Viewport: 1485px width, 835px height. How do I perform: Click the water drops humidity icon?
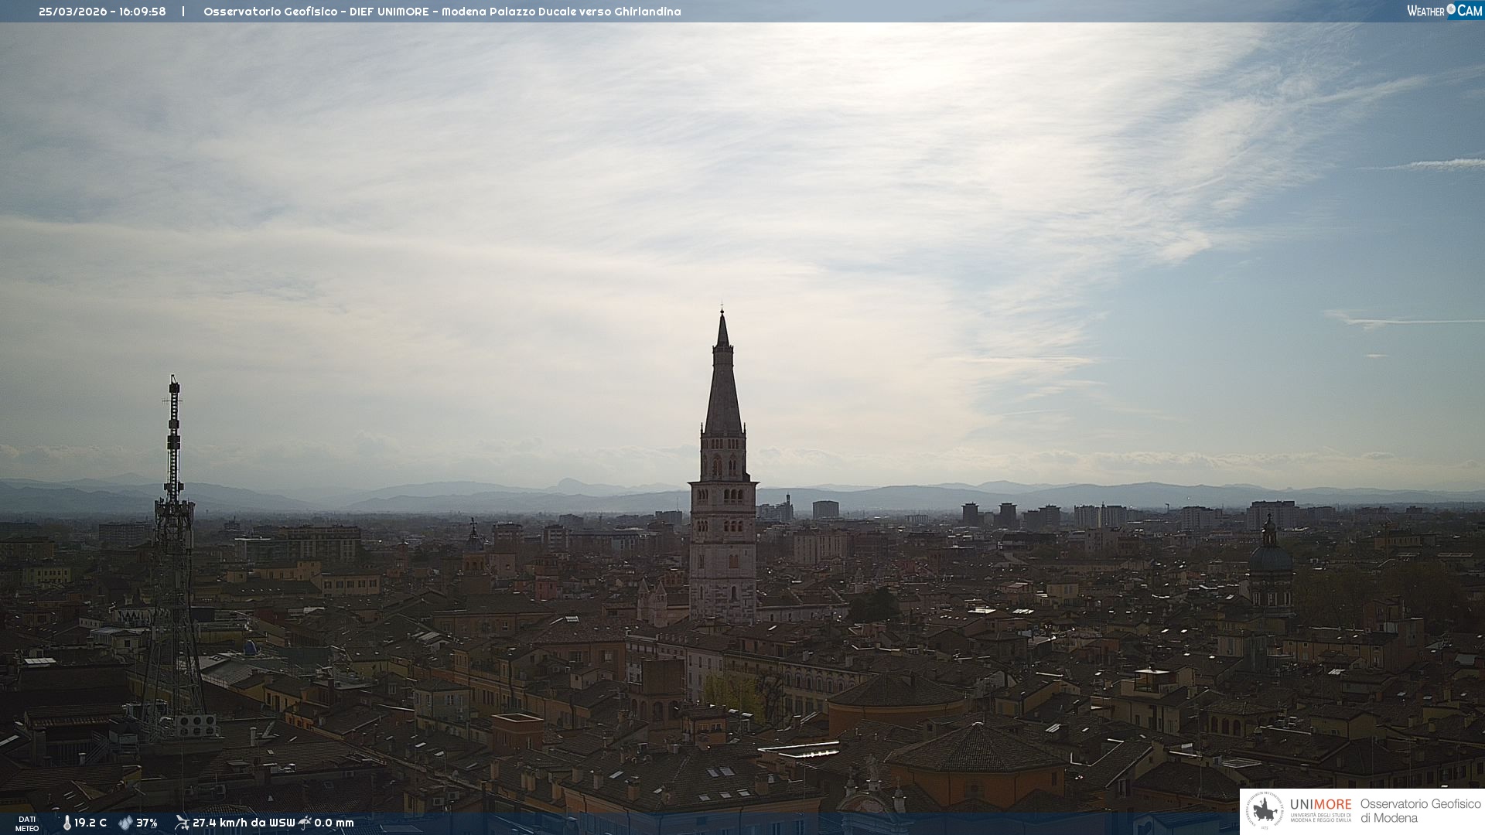125,823
